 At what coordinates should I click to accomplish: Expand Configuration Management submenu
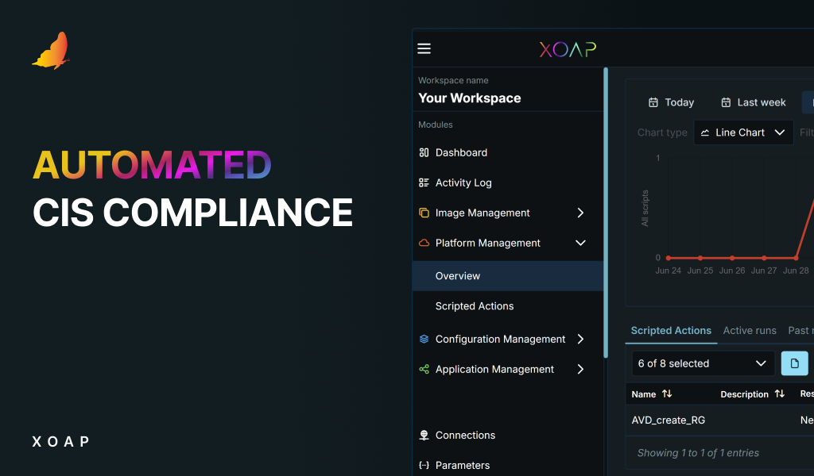coord(580,339)
